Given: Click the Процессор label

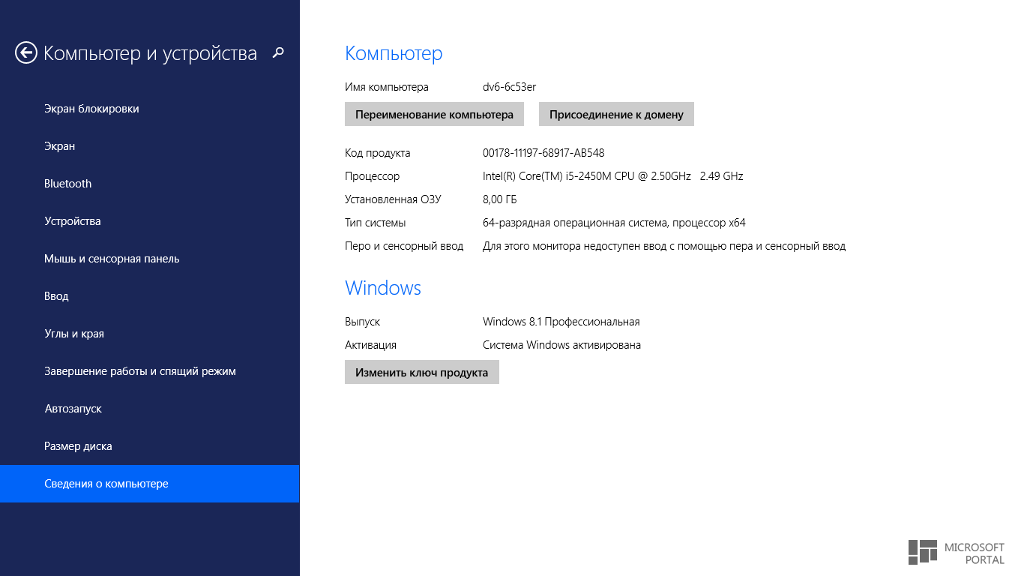Looking at the screenshot, I should (x=373, y=176).
